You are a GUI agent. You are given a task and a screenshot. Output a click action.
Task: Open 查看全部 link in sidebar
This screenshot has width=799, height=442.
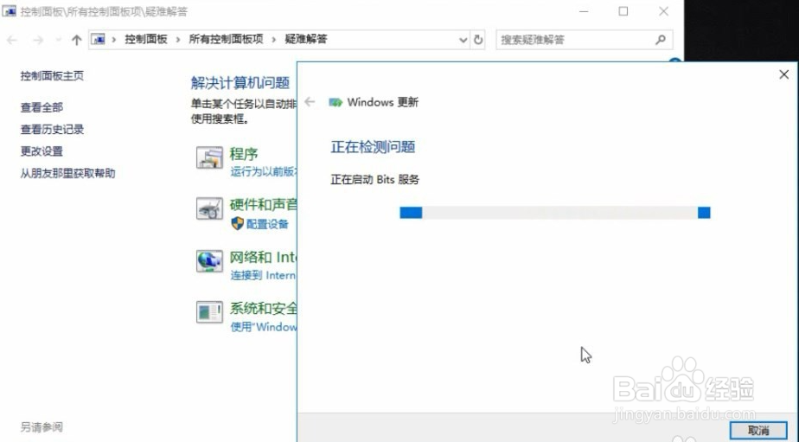(42, 107)
